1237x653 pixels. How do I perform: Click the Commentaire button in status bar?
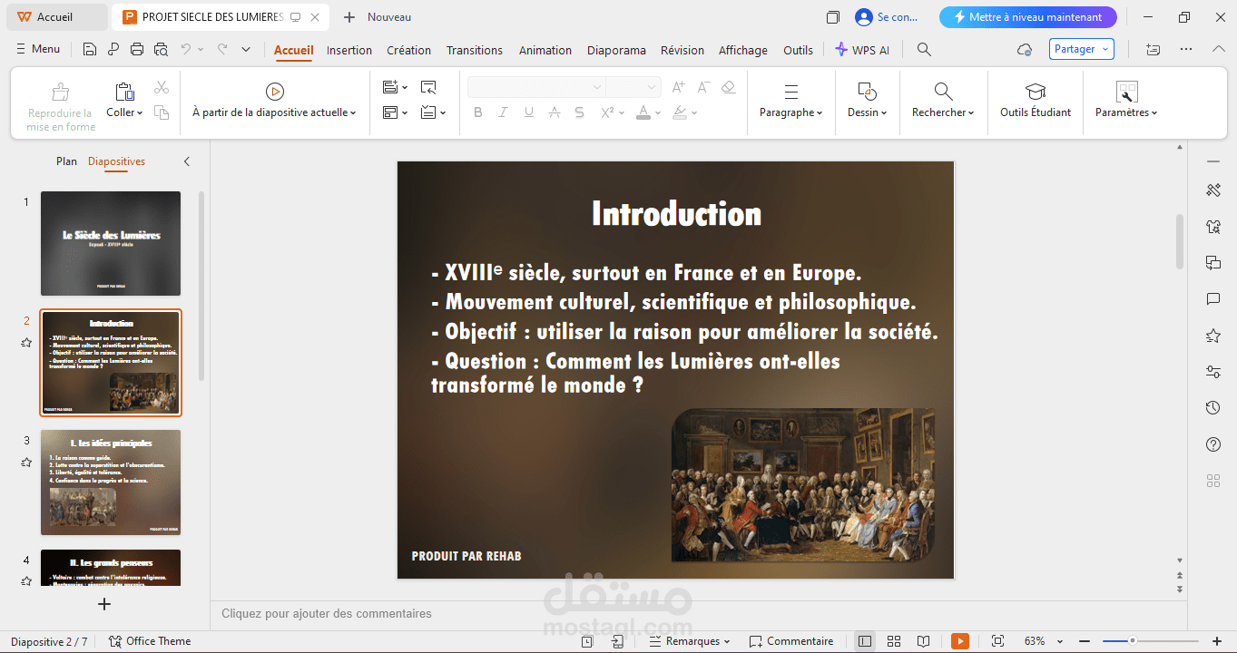[x=791, y=641]
